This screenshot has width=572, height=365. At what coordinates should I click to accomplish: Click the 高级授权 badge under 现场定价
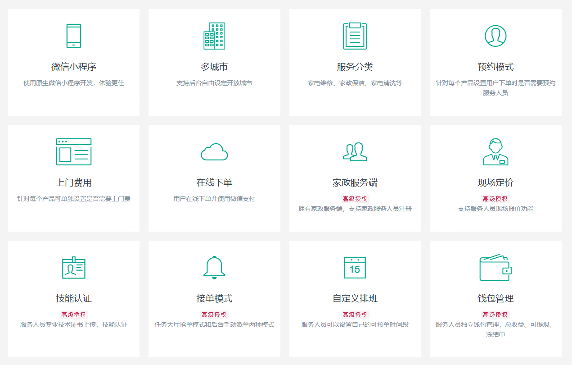[x=495, y=199]
